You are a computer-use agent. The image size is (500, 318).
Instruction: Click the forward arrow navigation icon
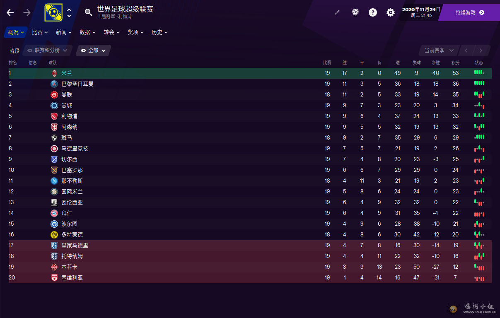tap(27, 12)
